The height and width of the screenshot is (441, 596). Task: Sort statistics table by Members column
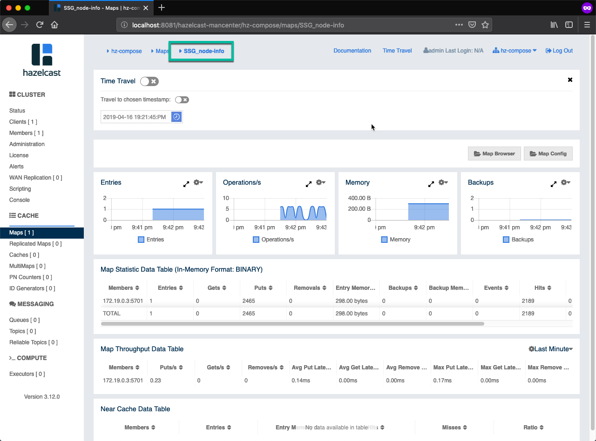pyautogui.click(x=124, y=288)
